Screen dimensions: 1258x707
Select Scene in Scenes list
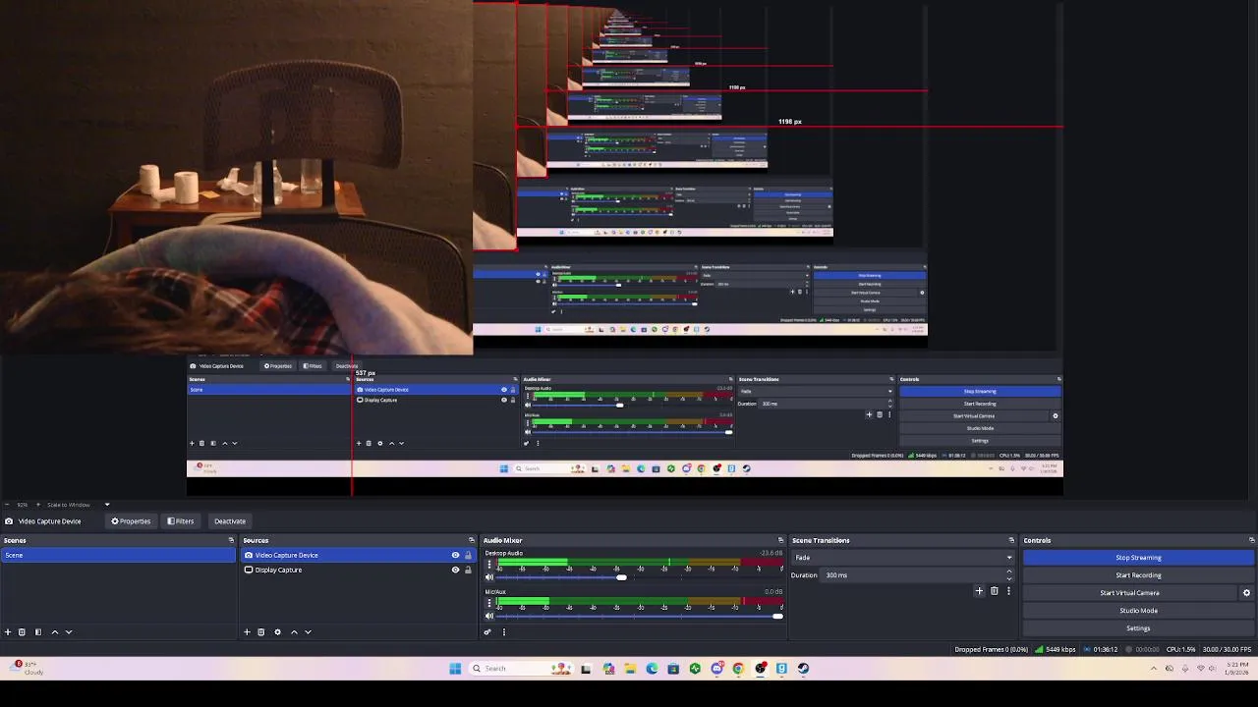118,556
